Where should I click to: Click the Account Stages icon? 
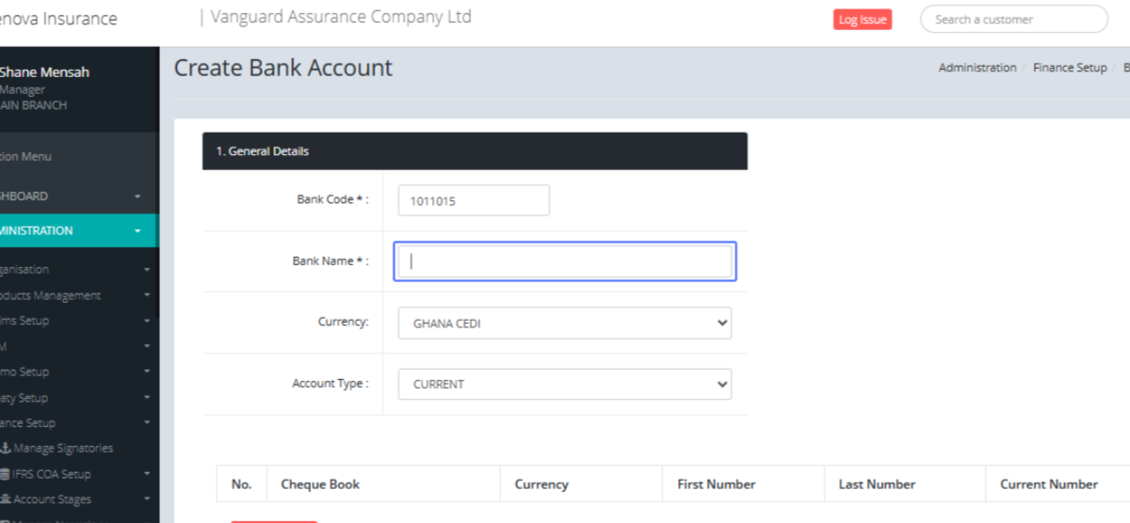point(6,499)
